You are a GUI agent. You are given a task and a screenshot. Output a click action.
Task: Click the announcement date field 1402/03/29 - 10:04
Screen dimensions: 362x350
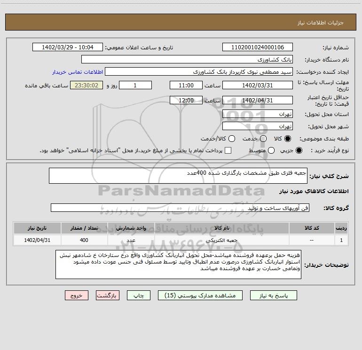coord(67,47)
